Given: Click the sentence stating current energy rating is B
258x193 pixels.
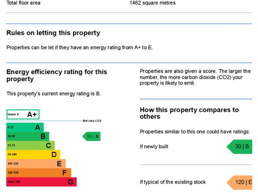Looking at the screenshot, I should [x=54, y=94].
